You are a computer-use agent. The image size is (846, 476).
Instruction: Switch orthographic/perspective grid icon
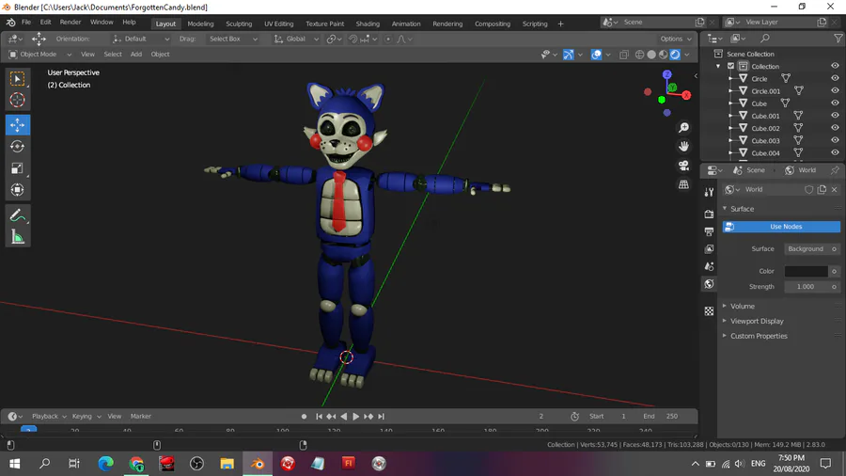[683, 184]
